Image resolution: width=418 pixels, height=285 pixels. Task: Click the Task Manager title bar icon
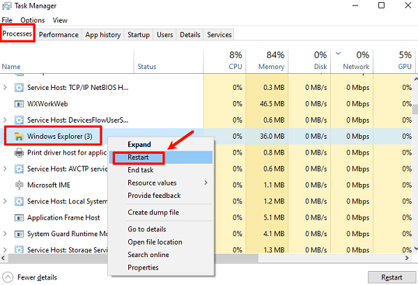[x=7, y=6]
